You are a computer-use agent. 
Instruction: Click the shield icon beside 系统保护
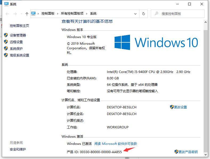tap(6, 48)
